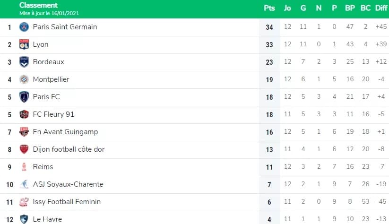Click the BC column header
Image resolution: width=389 pixels, height=224 pixels.
click(x=365, y=8)
